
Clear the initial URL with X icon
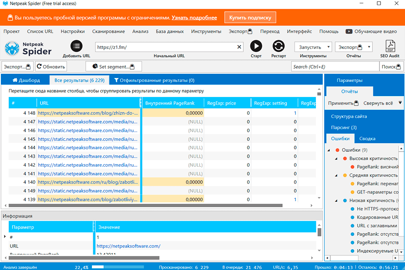coord(239,47)
